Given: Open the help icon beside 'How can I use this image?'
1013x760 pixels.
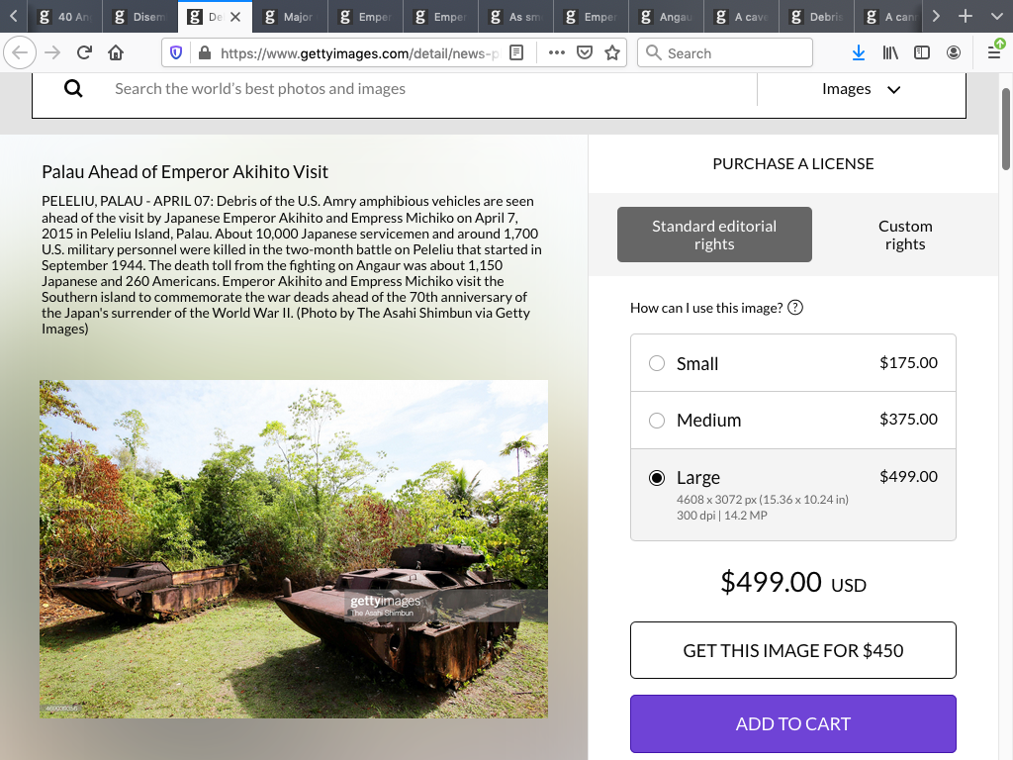Looking at the screenshot, I should [794, 307].
